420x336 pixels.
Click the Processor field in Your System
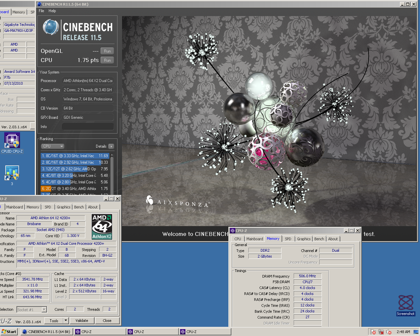88,81
